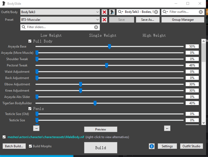Click the slider list scroll down arrow
This screenshot has height=157, width=208.
point(204,123)
